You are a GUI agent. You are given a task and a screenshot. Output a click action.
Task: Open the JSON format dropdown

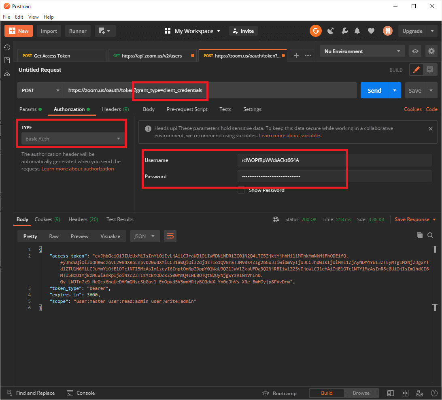pos(145,236)
